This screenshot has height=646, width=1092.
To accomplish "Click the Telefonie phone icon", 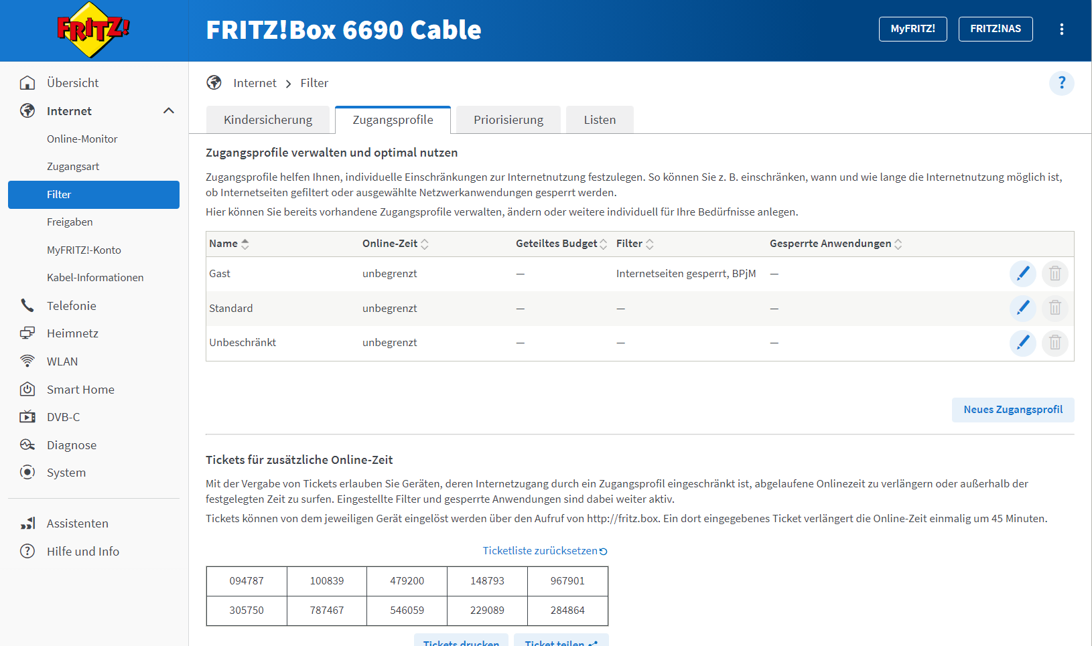I will click(27, 305).
